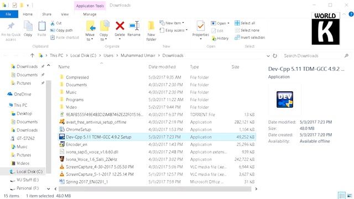Click Invert selection in ribbon
This screenshot has height=199, width=354.
click(249, 38)
